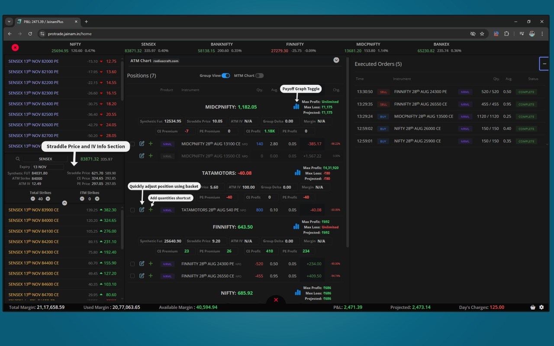Open the Expiry 13 NOV dropdown
Viewport: 554px width, 346px height.
(x=48, y=167)
